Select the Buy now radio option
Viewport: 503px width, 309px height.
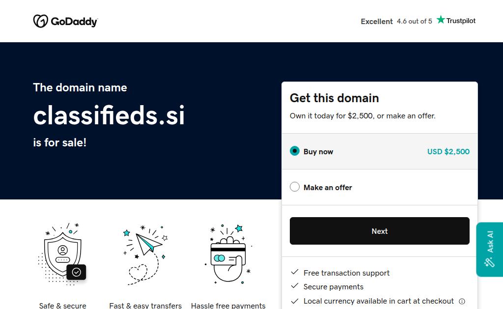pos(295,151)
